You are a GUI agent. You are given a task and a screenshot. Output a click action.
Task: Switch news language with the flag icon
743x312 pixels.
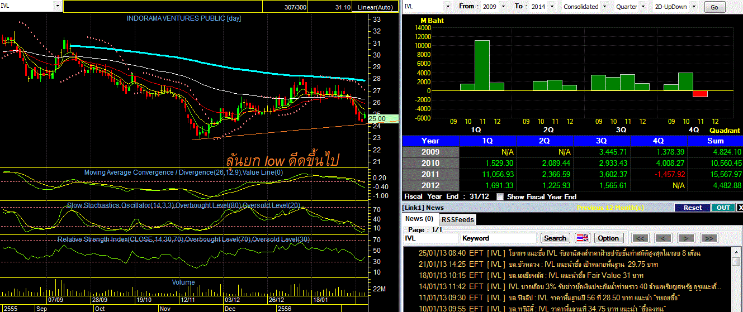583,238
